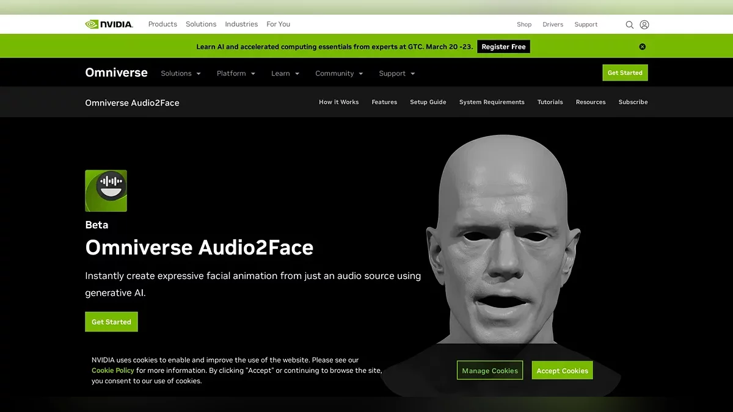Open the user account icon
Viewport: 733px width, 412px height.
tap(644, 25)
